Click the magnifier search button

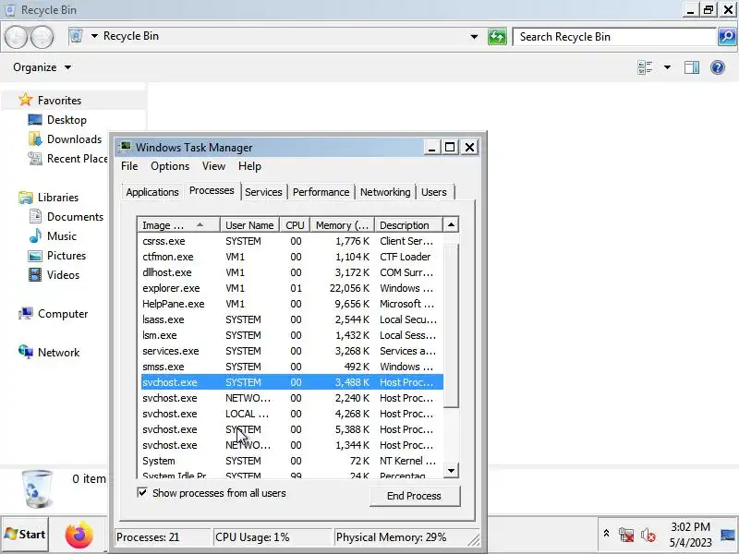pyautogui.click(x=727, y=37)
